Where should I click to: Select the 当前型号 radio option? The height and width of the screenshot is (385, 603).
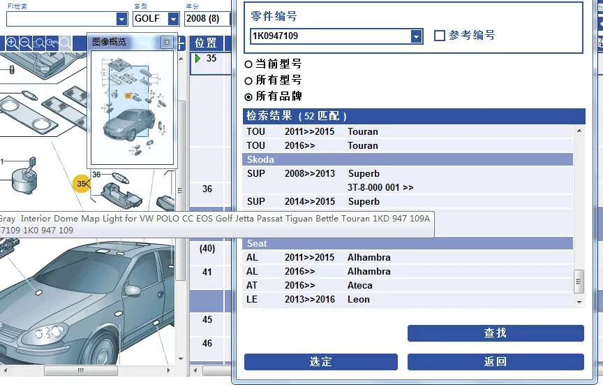pos(248,65)
